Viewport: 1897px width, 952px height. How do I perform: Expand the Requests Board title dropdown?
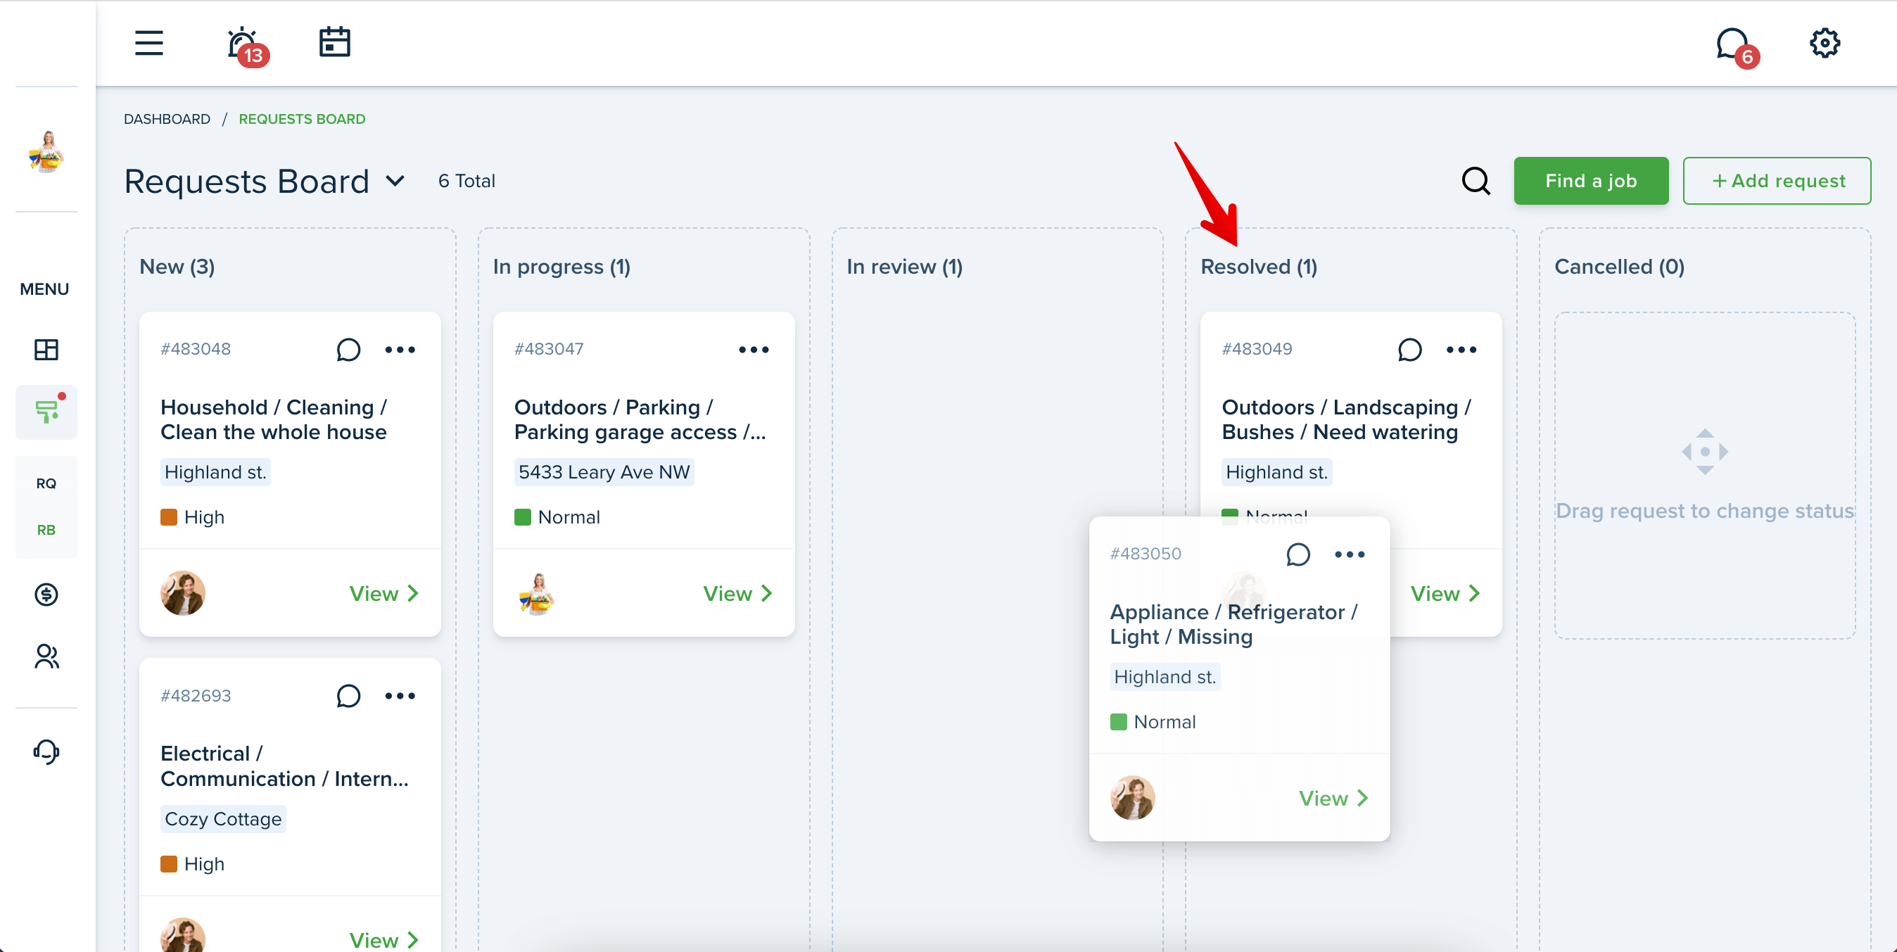[x=395, y=181]
